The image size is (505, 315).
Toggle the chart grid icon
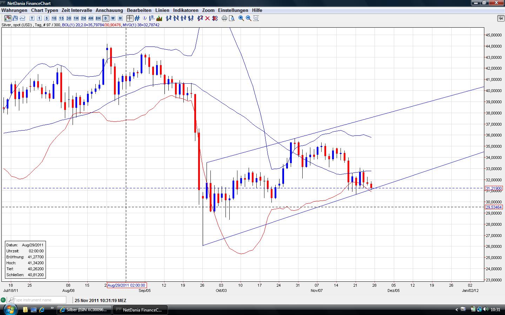[x=137, y=18]
